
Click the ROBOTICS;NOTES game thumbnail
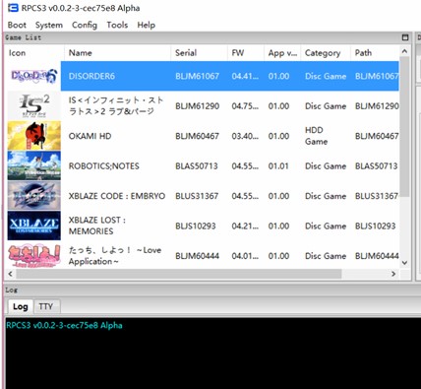(x=34, y=165)
